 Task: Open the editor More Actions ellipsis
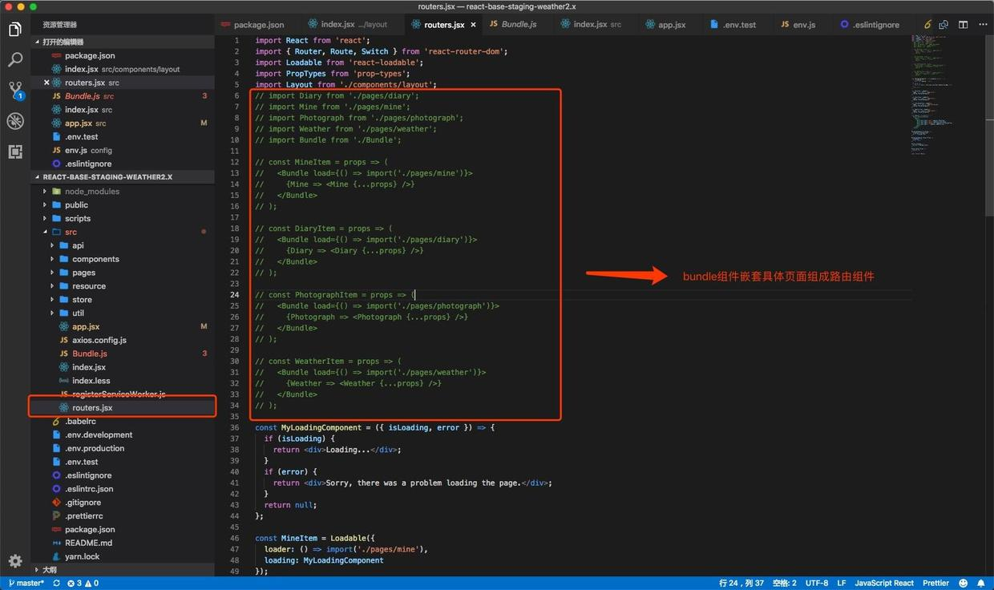pyautogui.click(x=981, y=25)
